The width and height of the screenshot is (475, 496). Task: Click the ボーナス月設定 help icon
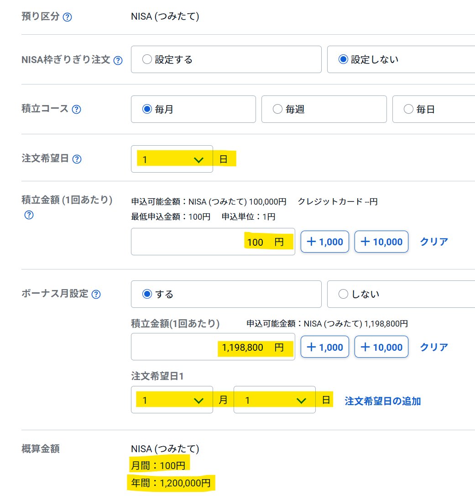(96, 295)
